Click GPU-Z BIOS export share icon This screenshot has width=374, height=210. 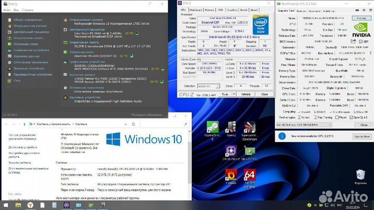353,41
